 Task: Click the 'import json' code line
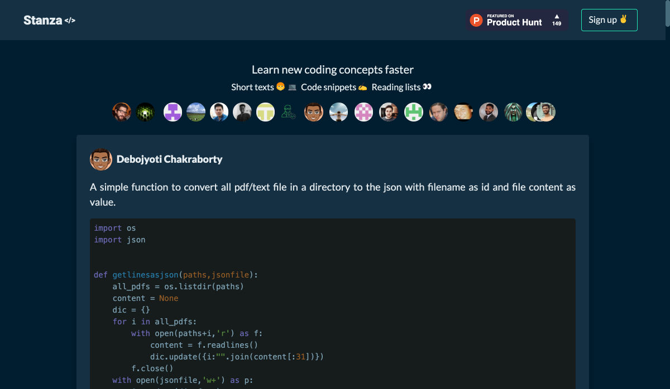click(x=119, y=240)
